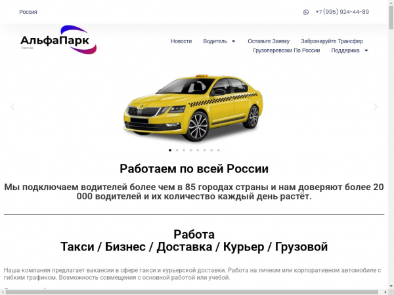Screen dimensions: 394x295
Task: Open Грузоперевозки По России menu item
Action: [x=286, y=50]
